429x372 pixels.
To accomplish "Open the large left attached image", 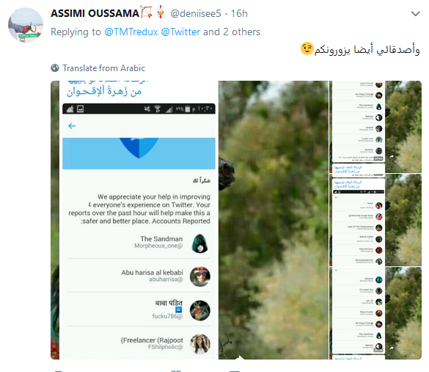I will pyautogui.click(x=189, y=220).
